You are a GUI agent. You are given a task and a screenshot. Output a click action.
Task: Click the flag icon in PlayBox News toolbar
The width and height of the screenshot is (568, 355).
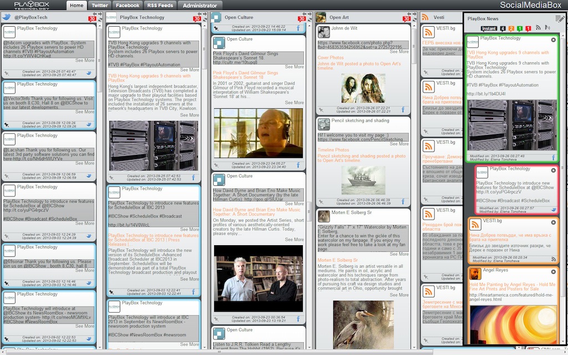pyautogui.click(x=547, y=28)
